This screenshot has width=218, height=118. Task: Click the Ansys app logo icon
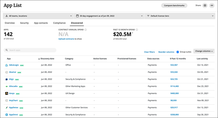point(7,93)
